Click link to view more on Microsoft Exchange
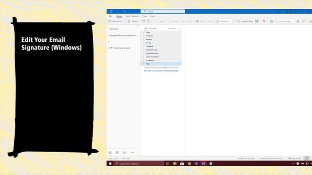312x175 pixels. tap(161, 70)
